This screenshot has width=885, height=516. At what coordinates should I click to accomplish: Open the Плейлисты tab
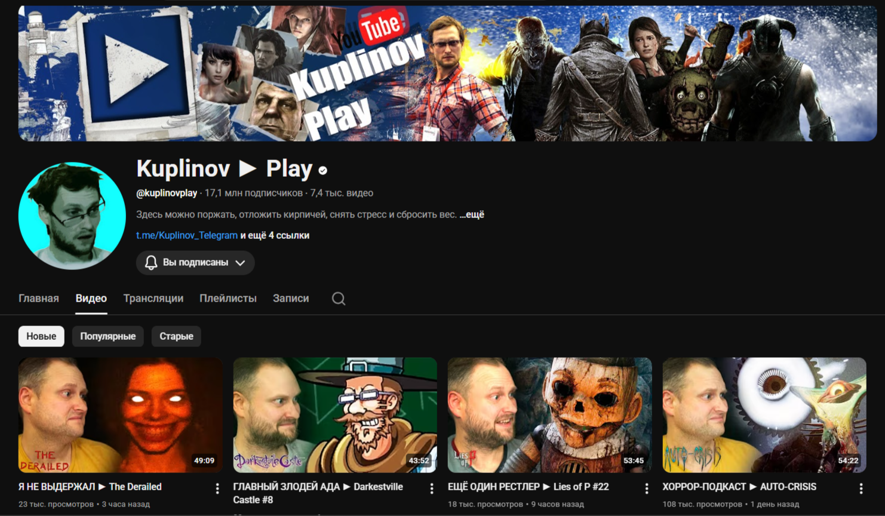click(228, 298)
